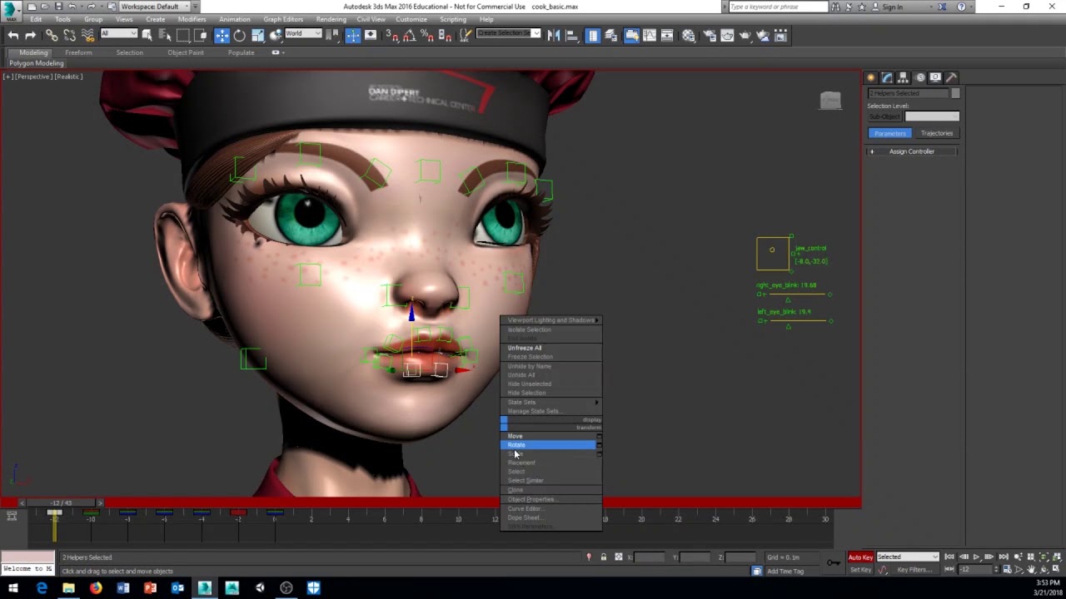Open the Graph Editors menu
This screenshot has width=1066, height=599.
283,19
